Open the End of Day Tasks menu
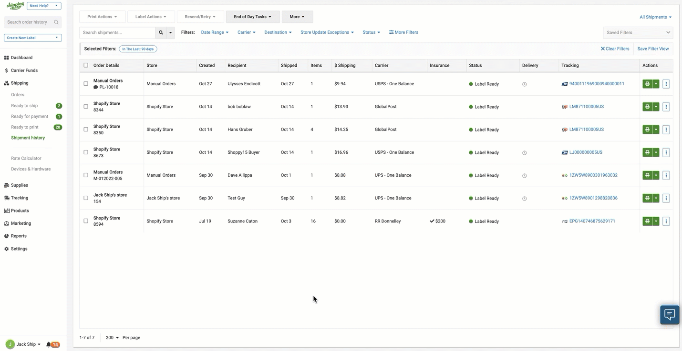 pyautogui.click(x=252, y=17)
